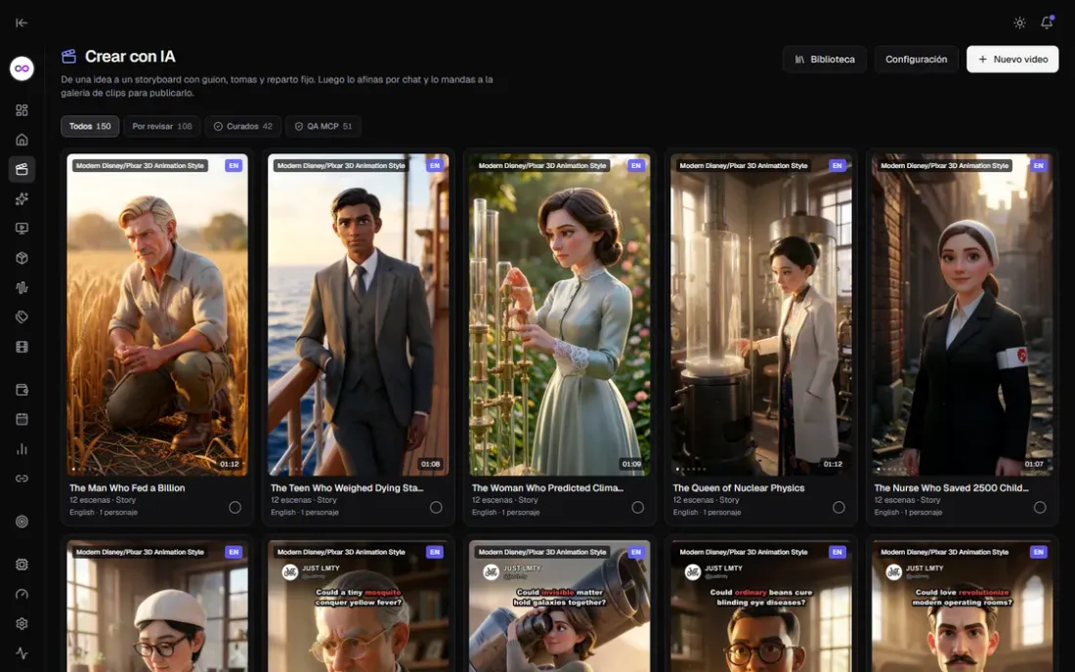Viewport: 1075px width, 672px height.
Task: Click the EN badge on The Man Who Fed a Billion card
Action: (234, 166)
